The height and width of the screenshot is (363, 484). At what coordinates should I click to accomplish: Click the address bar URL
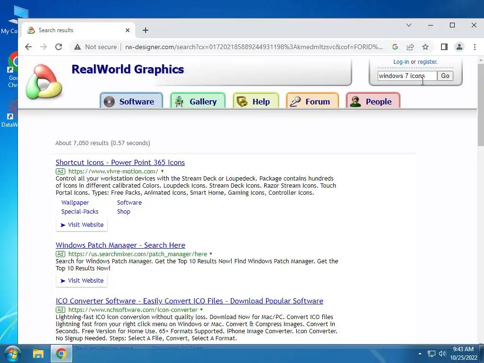tap(254, 47)
